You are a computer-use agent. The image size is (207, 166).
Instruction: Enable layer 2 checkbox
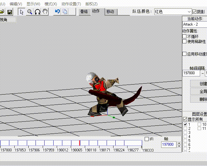(185, 128)
